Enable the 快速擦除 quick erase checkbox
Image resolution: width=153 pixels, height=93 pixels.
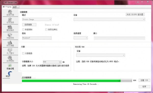click(x=23, y=29)
